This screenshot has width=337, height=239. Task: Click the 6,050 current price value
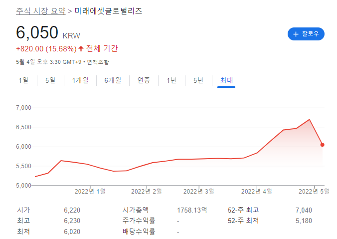click(37, 33)
